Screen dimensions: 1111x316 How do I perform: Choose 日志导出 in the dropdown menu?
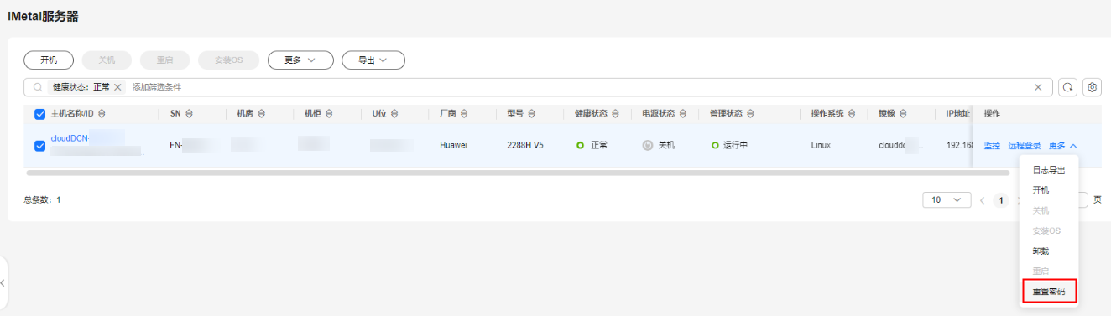tap(1049, 170)
